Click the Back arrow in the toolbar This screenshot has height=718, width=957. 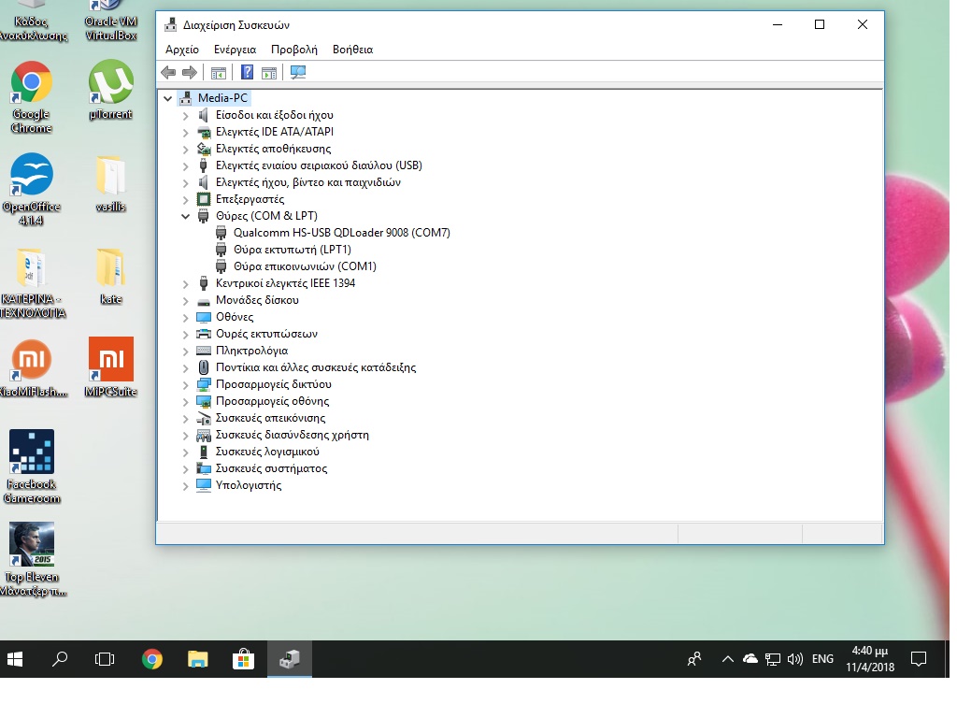(168, 73)
